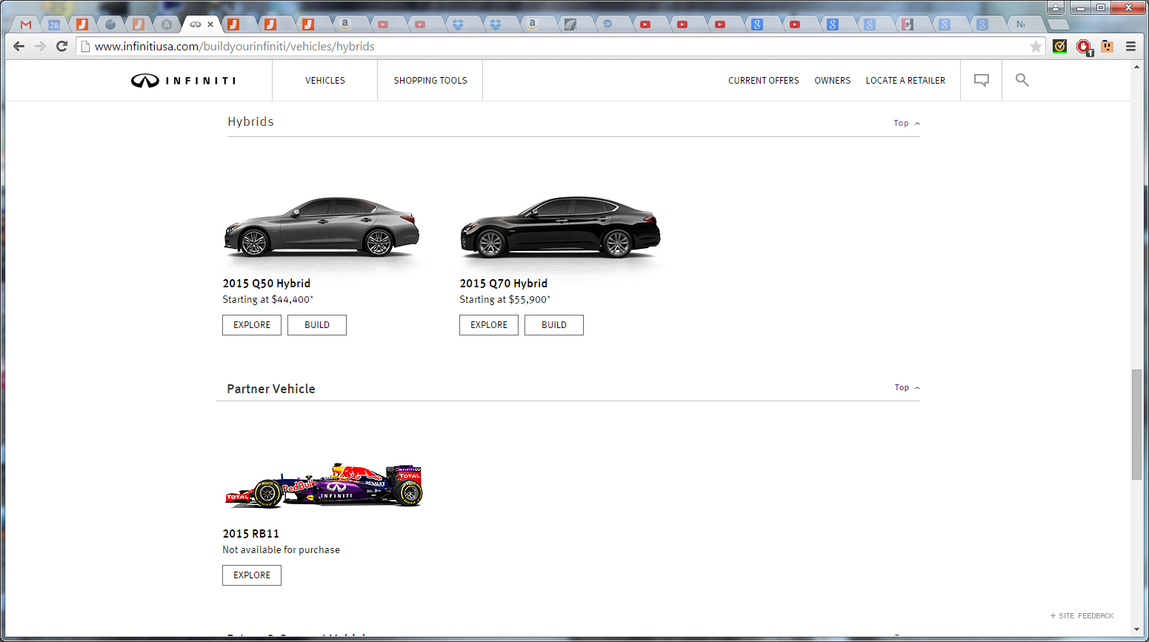Click the orange extension icon beside the menu

pyautogui.click(x=1108, y=46)
